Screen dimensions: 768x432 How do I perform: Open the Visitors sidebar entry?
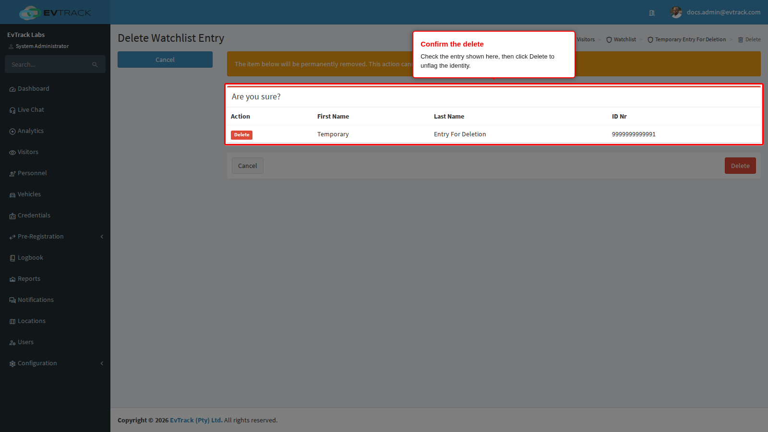point(55,152)
